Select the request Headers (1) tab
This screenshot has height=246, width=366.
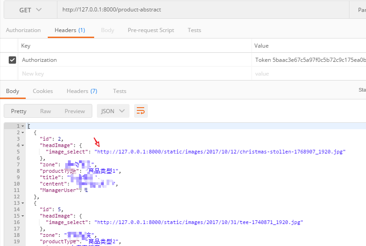[x=70, y=30]
